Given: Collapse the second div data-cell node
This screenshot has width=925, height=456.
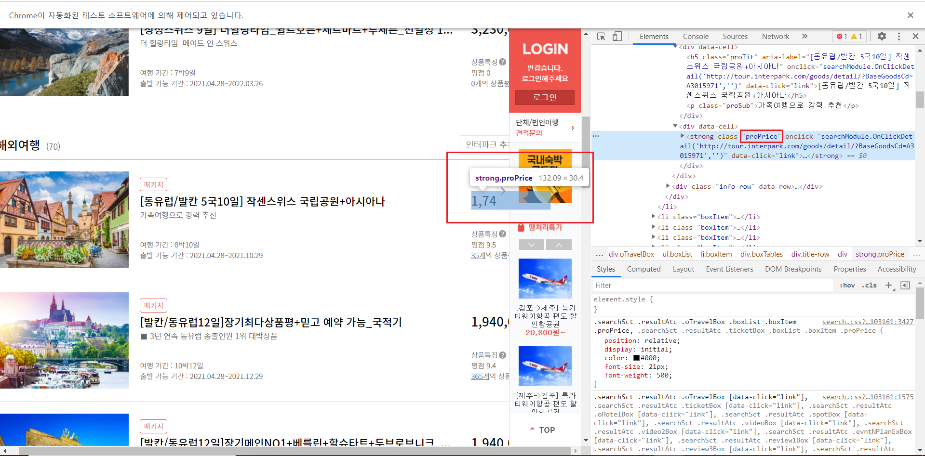Looking at the screenshot, I should (x=675, y=126).
